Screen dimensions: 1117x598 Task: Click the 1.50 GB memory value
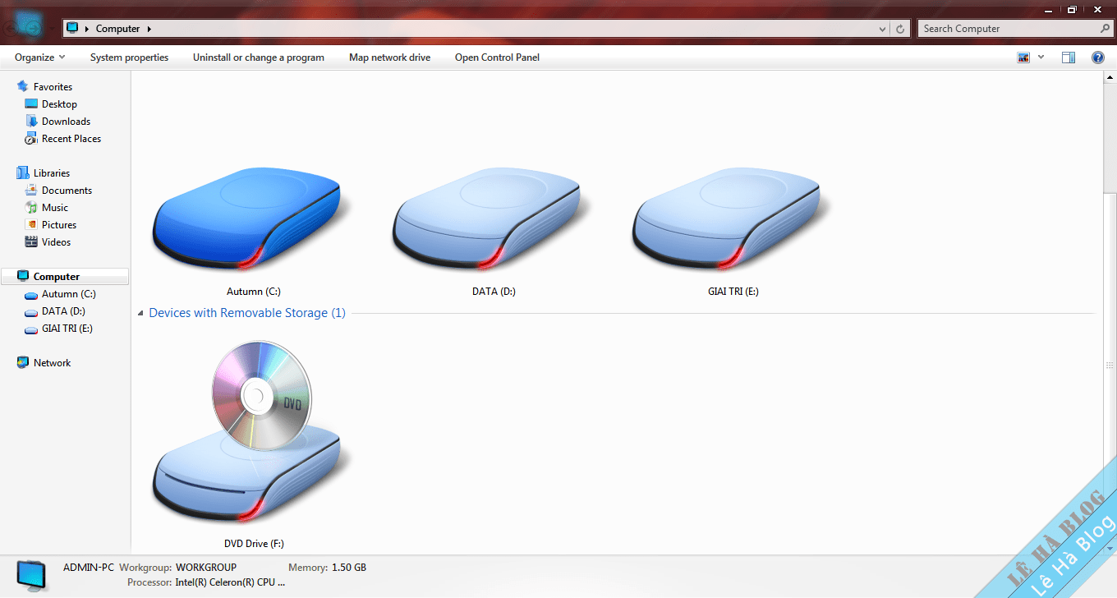tap(349, 568)
